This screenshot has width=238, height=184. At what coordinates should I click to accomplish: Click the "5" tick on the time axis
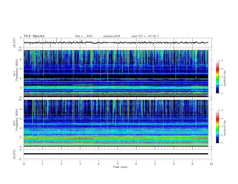pos(117,164)
